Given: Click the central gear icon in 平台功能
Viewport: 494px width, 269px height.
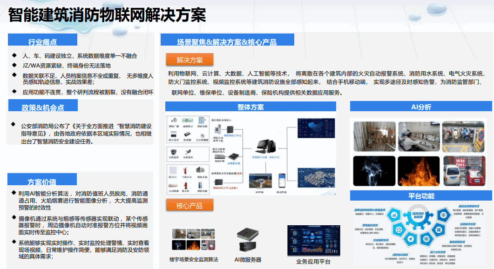Looking at the screenshot, I should [418, 215].
